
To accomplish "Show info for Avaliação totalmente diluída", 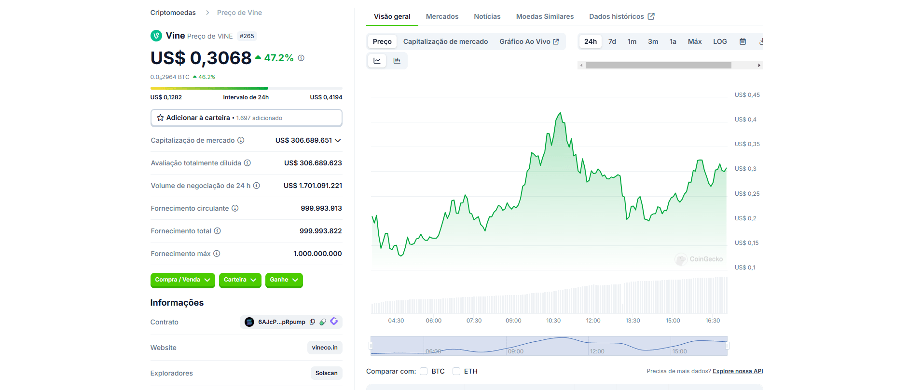I will pyautogui.click(x=247, y=163).
